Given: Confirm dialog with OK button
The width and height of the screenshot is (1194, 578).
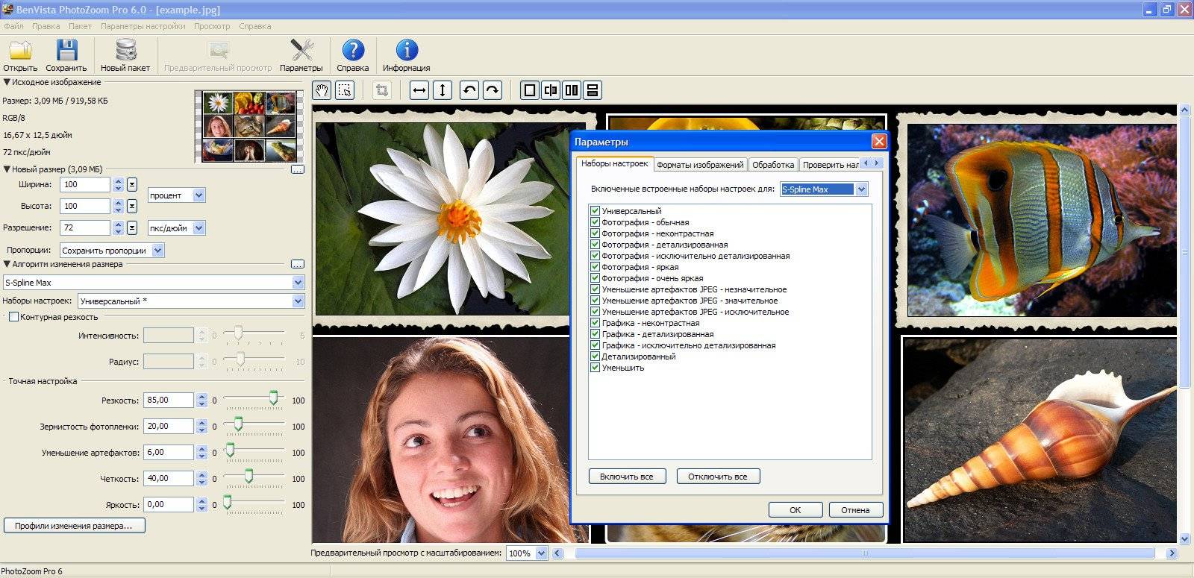Looking at the screenshot, I should coord(796,510).
